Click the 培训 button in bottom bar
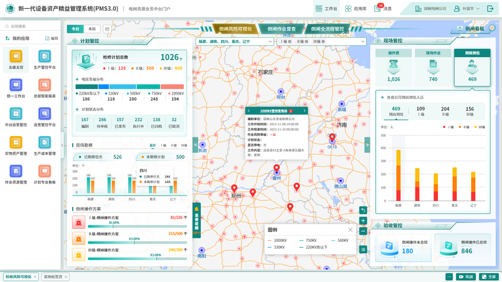The image size is (502, 282). coord(466,276)
